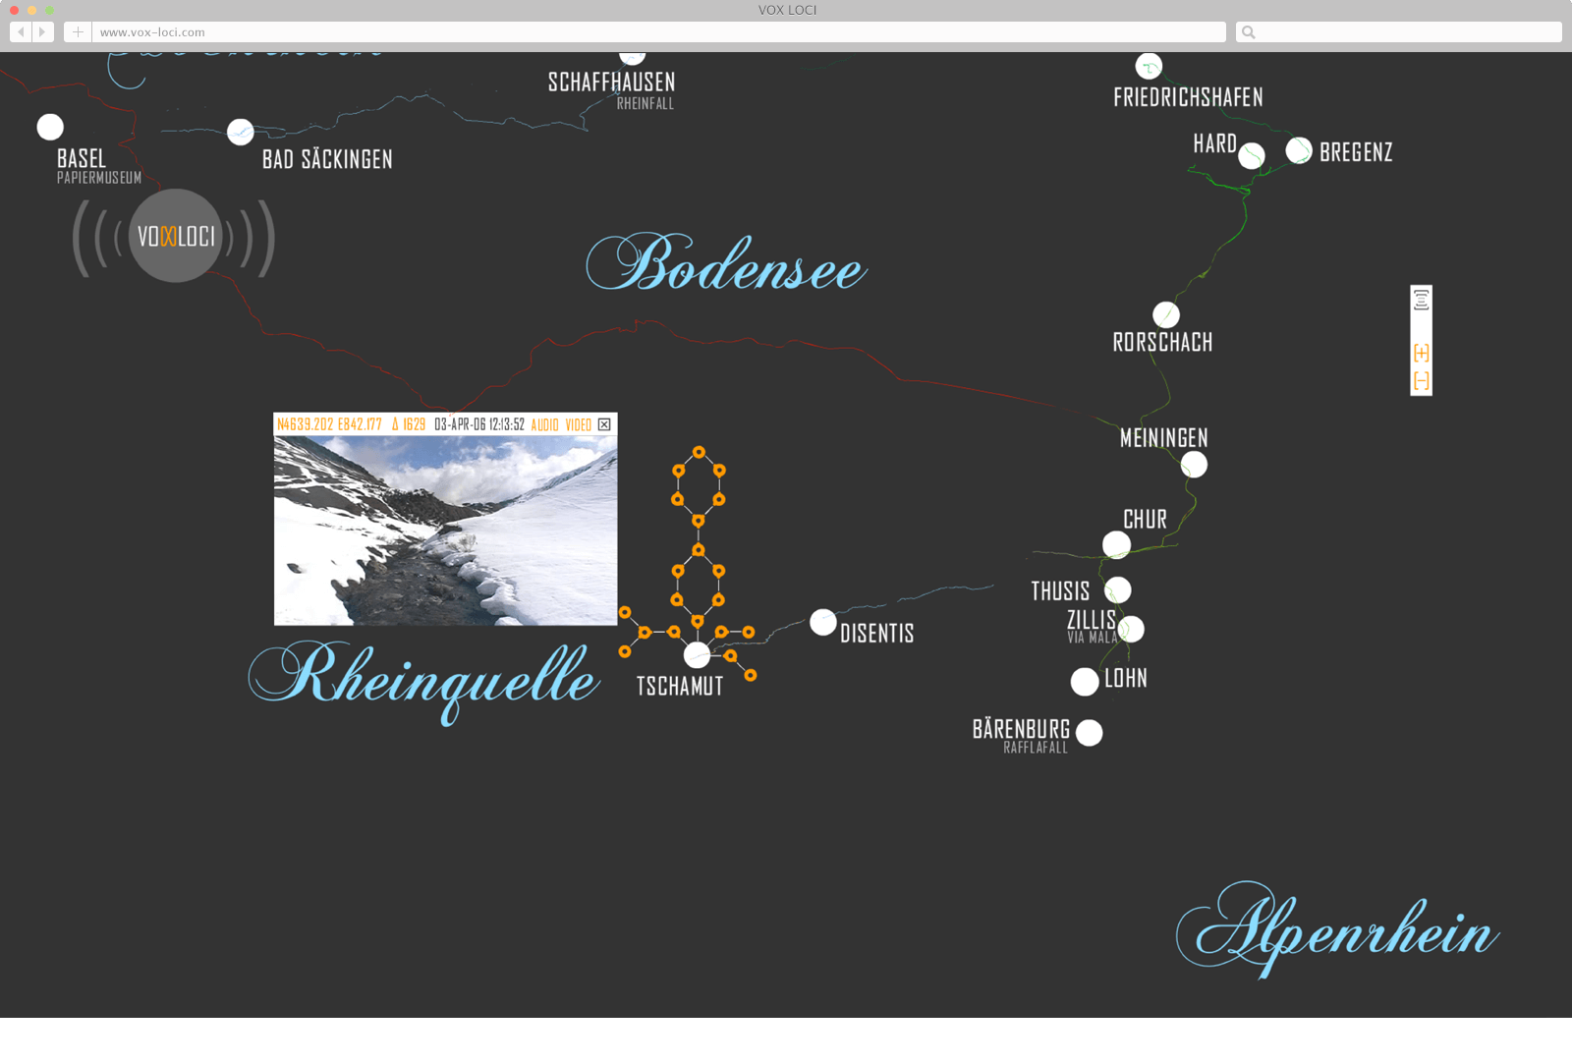This screenshot has height=1063, width=1572.
Task: Click the N4639.202 E842.177 coordinates text
Action: click(x=329, y=424)
